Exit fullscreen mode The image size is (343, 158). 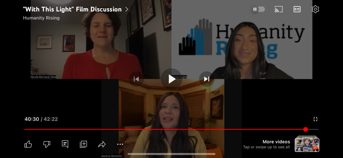[x=315, y=119]
